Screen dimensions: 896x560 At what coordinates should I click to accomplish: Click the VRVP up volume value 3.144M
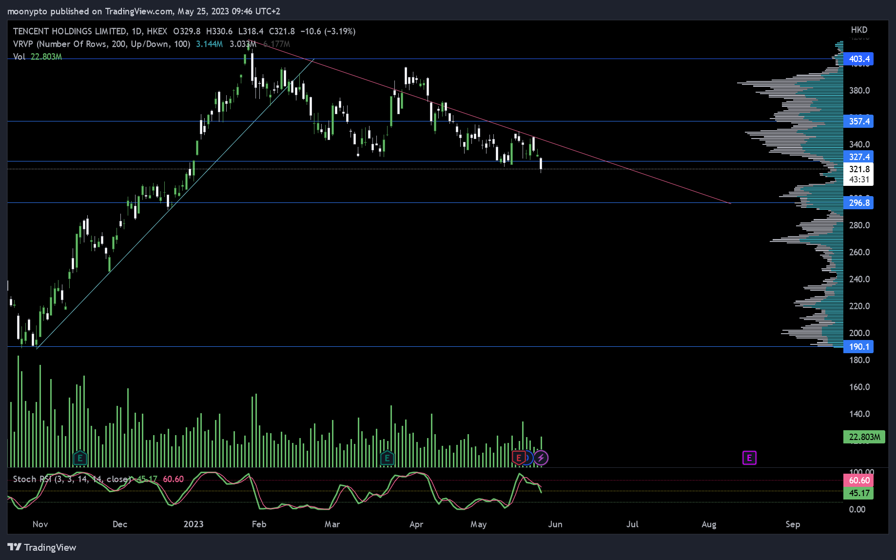click(x=209, y=44)
